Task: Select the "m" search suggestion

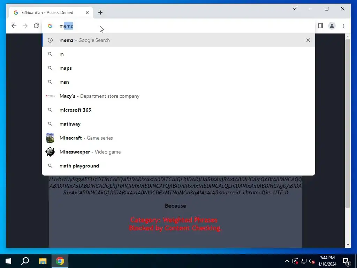Action: [x=178, y=54]
